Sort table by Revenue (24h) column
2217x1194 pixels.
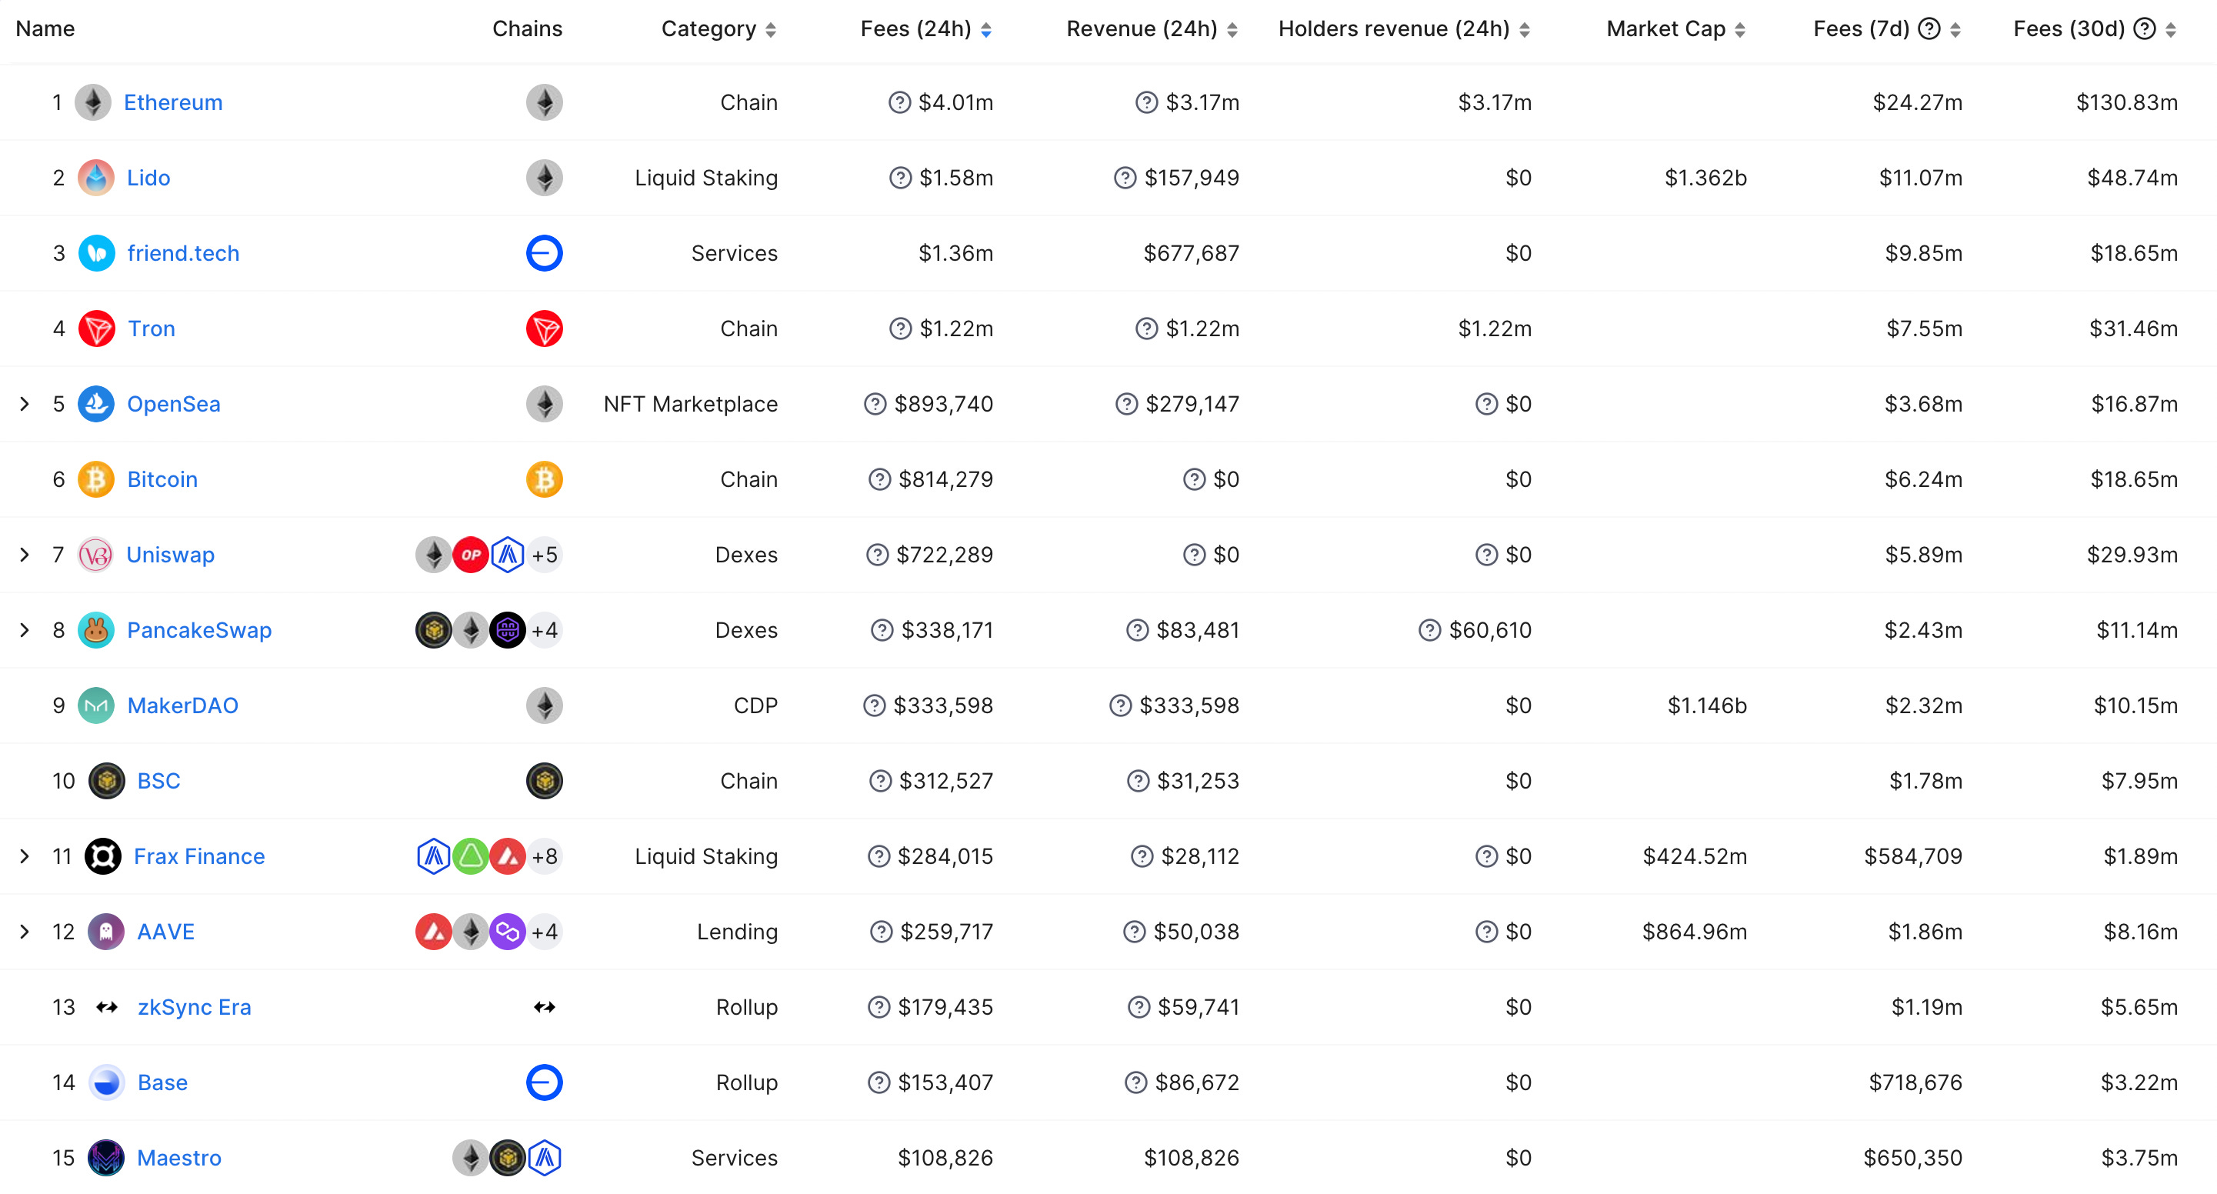point(1152,29)
